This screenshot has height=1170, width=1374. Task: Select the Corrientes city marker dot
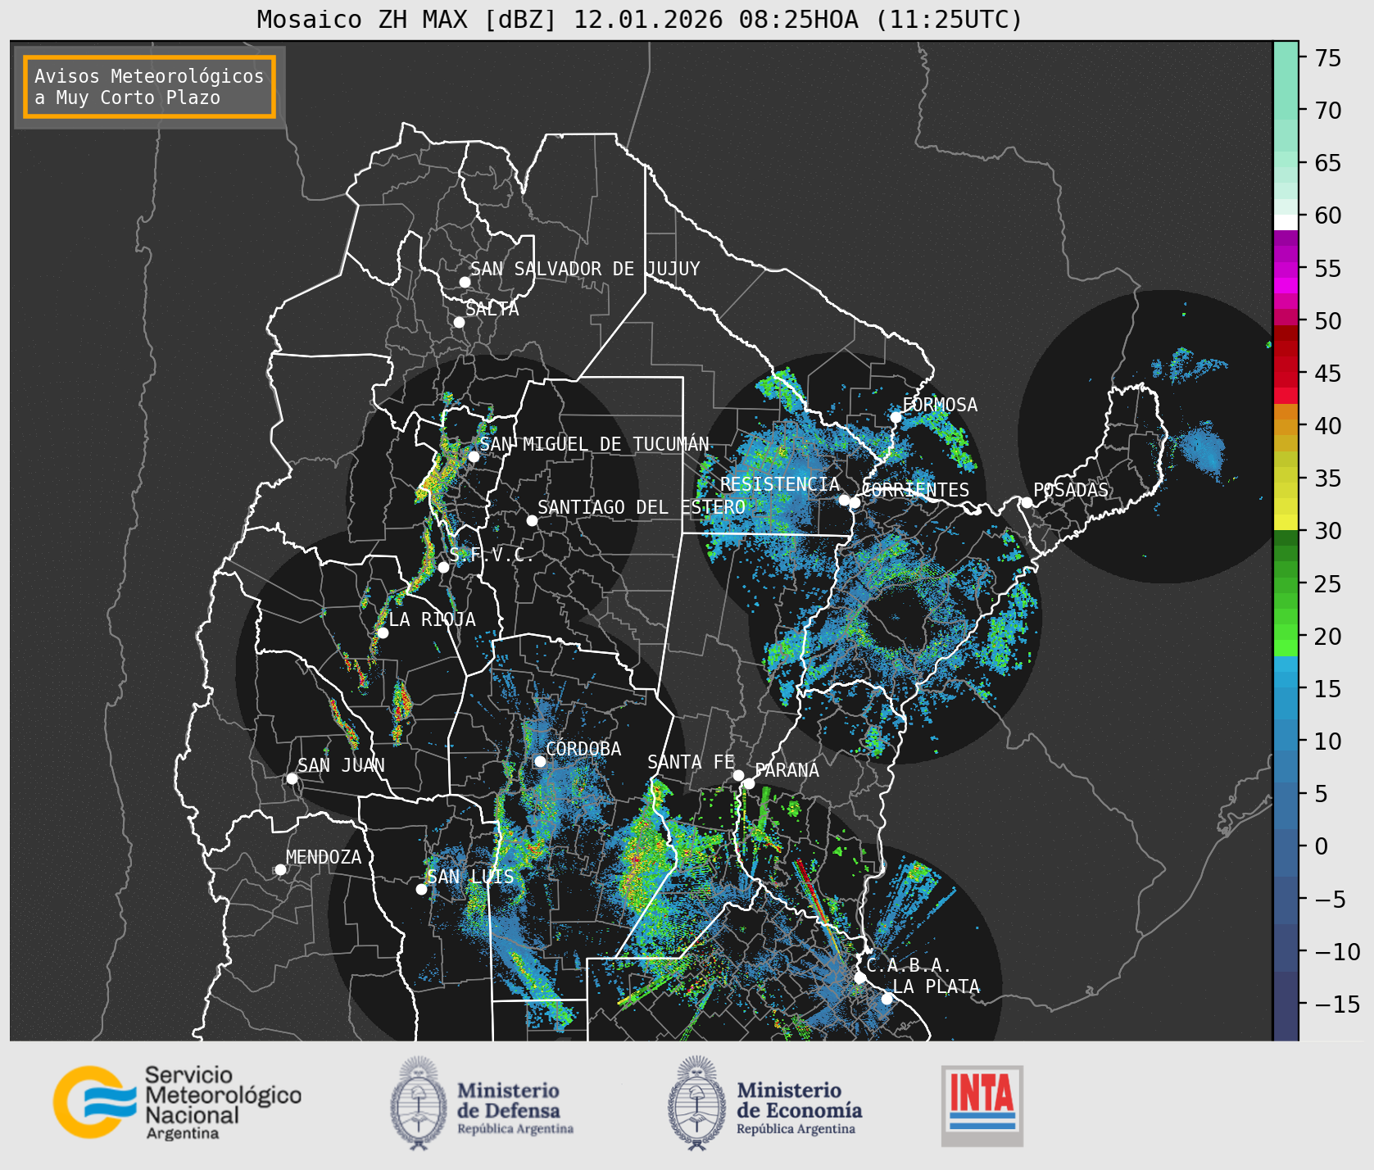point(855,502)
